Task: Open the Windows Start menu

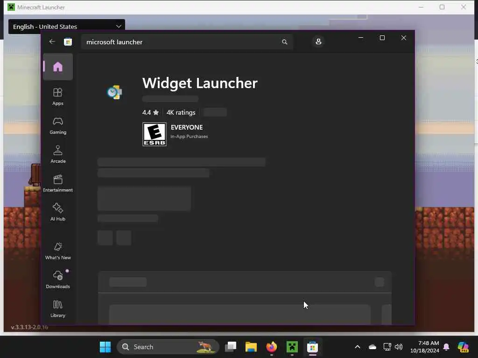Action: (105, 347)
